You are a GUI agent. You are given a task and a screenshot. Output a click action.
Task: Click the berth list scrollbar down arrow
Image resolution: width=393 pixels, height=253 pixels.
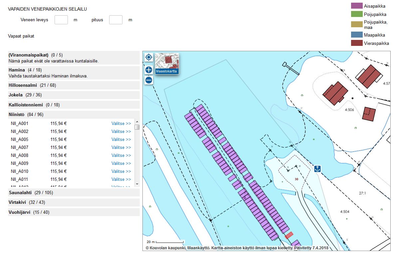(137, 184)
